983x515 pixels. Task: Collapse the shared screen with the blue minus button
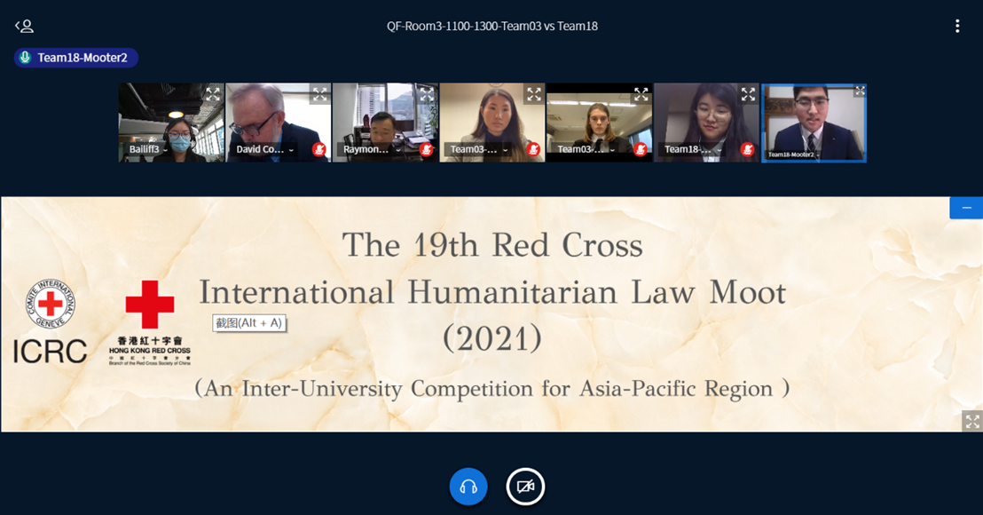(x=965, y=208)
